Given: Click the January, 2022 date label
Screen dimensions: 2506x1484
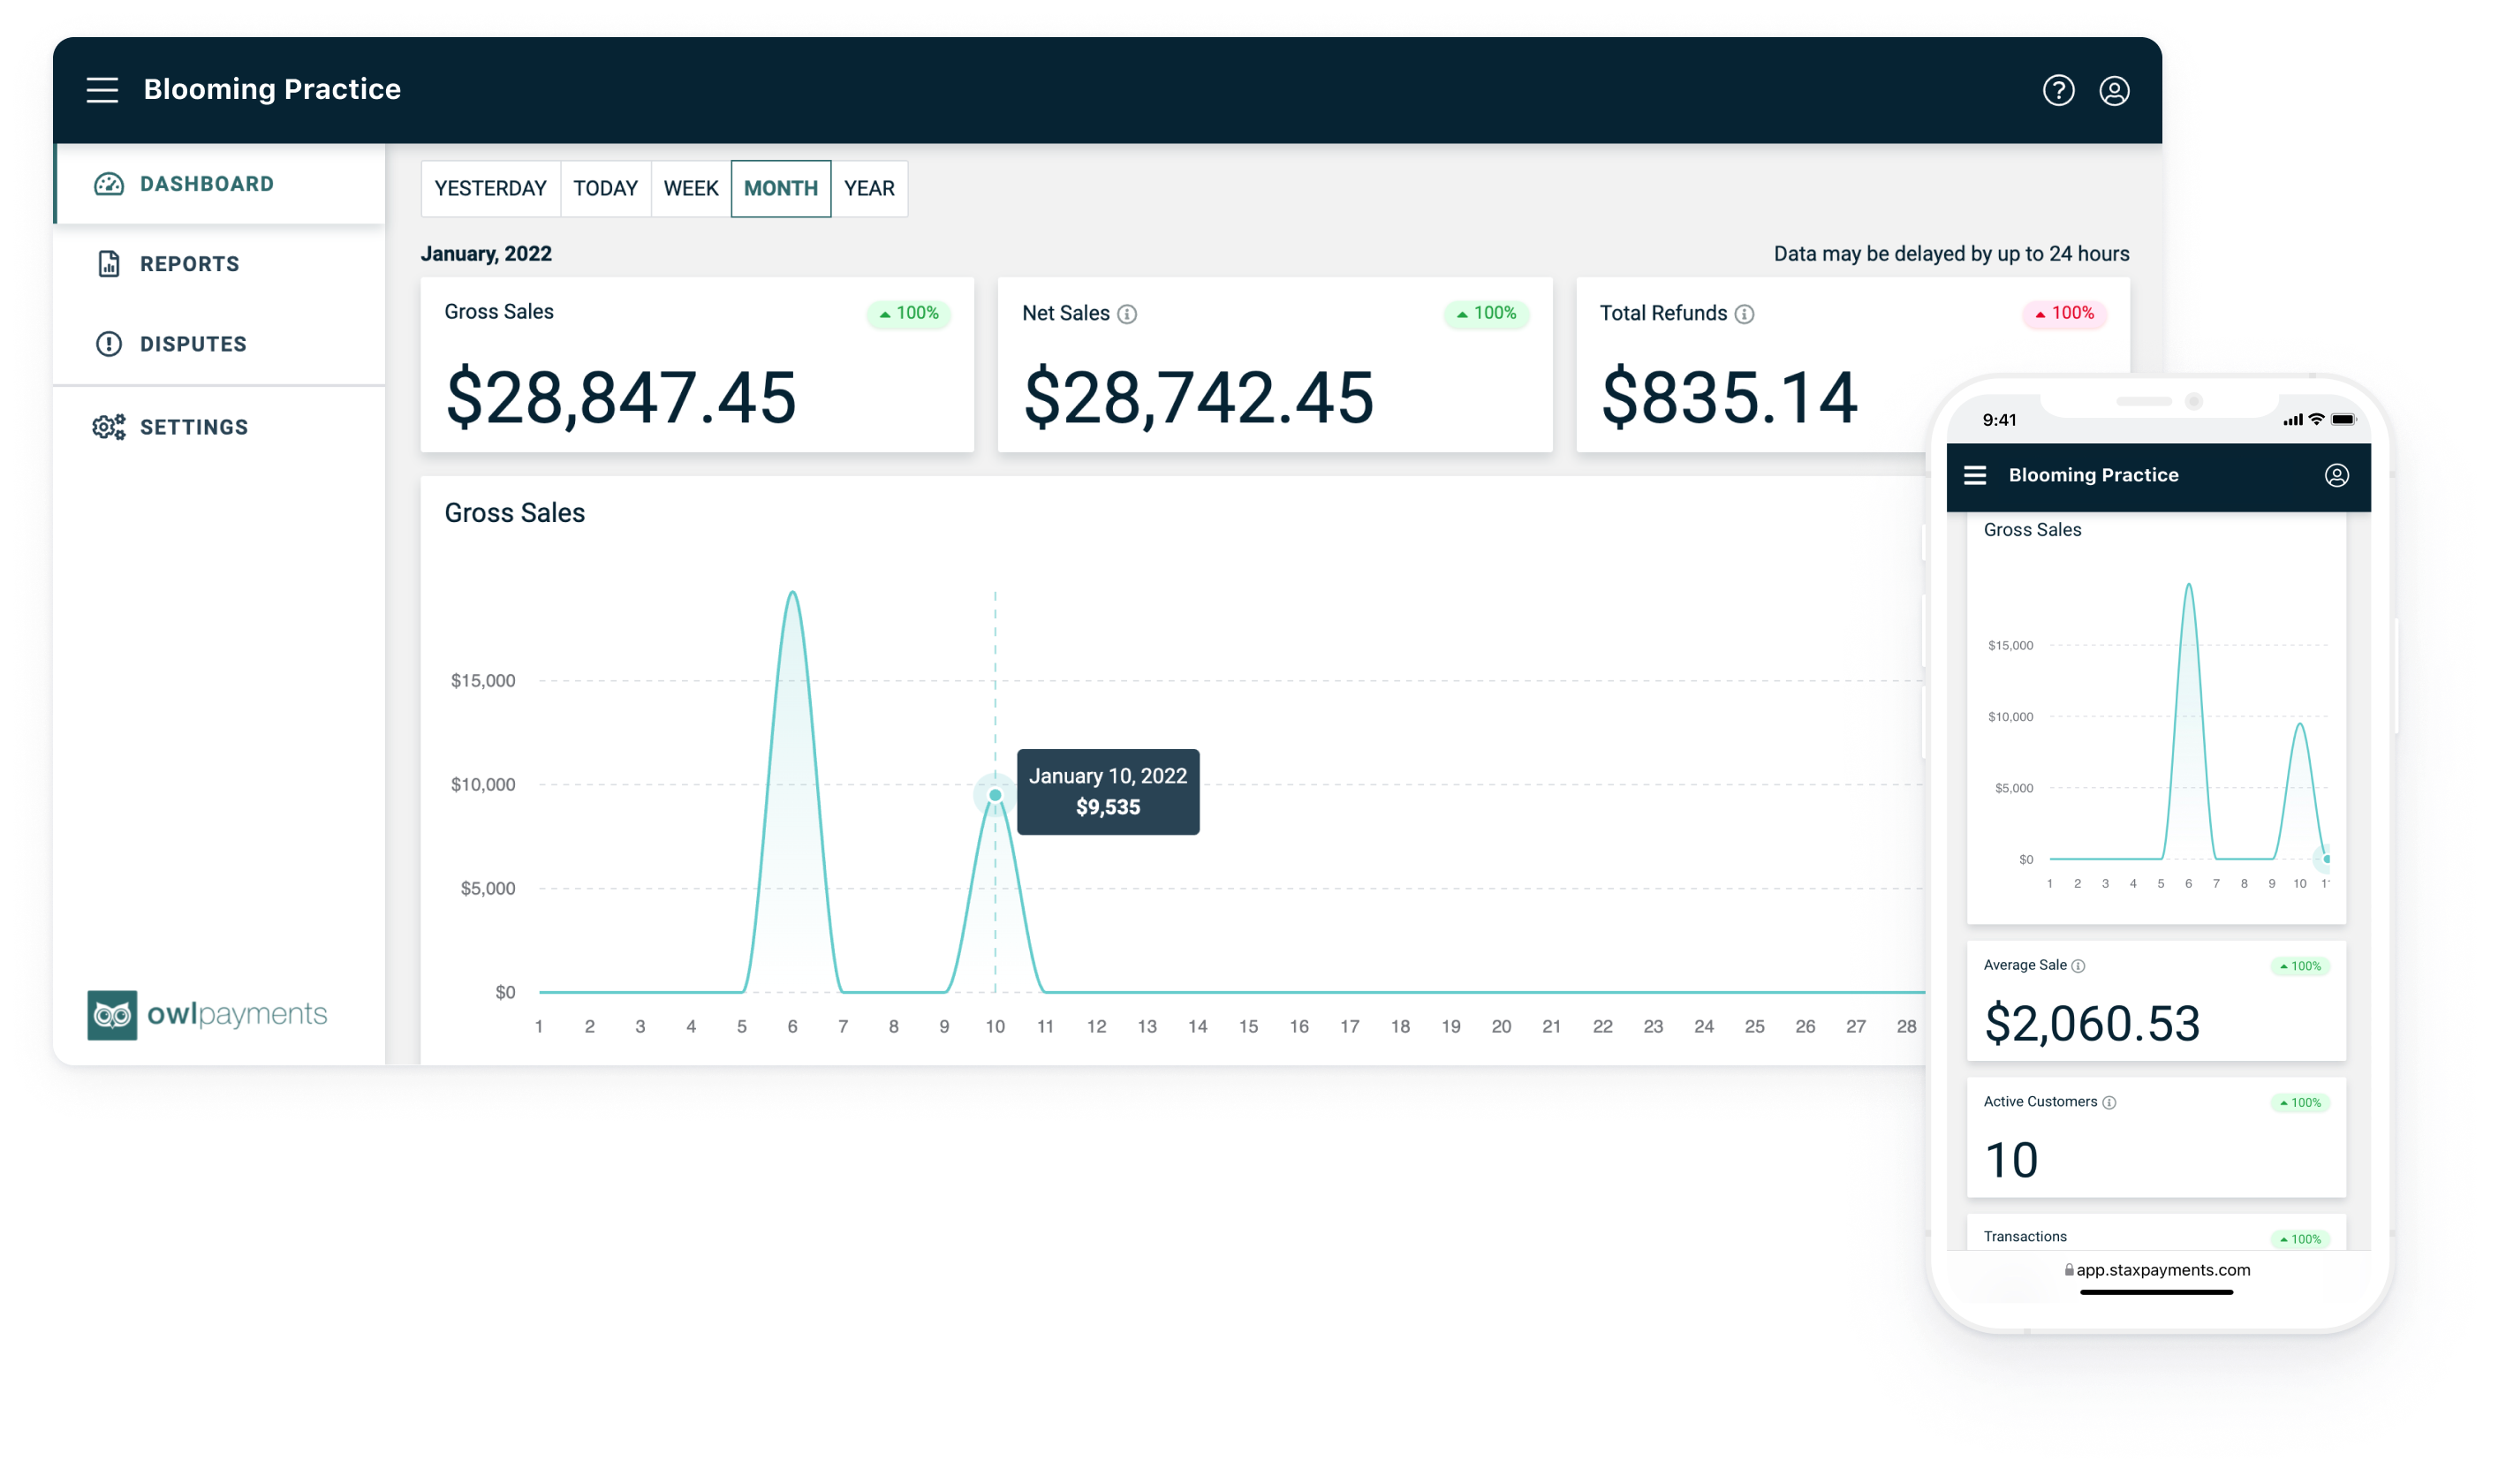Looking at the screenshot, I should click(486, 254).
